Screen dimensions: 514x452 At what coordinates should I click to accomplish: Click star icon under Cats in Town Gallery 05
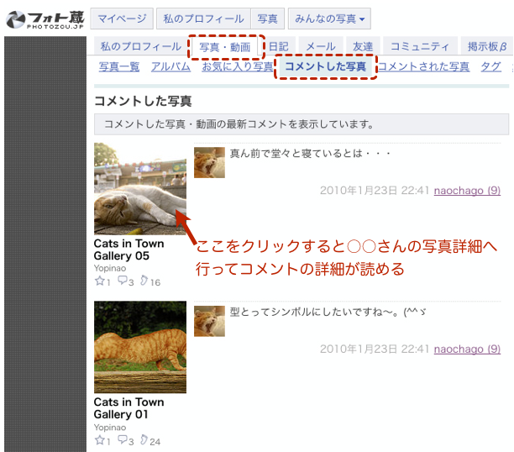[x=99, y=281]
